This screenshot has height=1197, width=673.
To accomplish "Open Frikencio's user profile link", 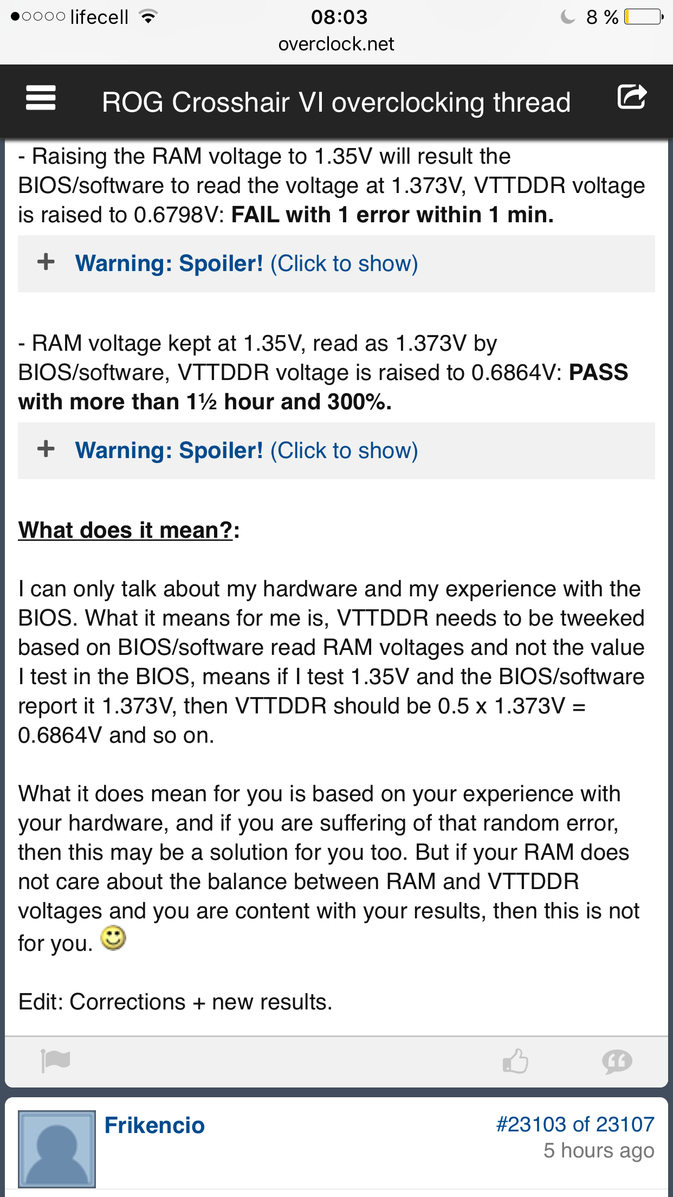I will (154, 1125).
